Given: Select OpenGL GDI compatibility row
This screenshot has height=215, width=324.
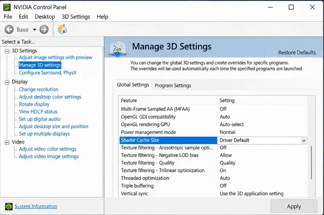Looking at the screenshot, I should 213,117.
